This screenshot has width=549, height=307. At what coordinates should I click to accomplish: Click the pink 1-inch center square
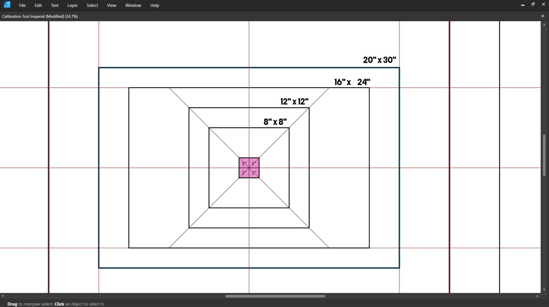coord(249,168)
